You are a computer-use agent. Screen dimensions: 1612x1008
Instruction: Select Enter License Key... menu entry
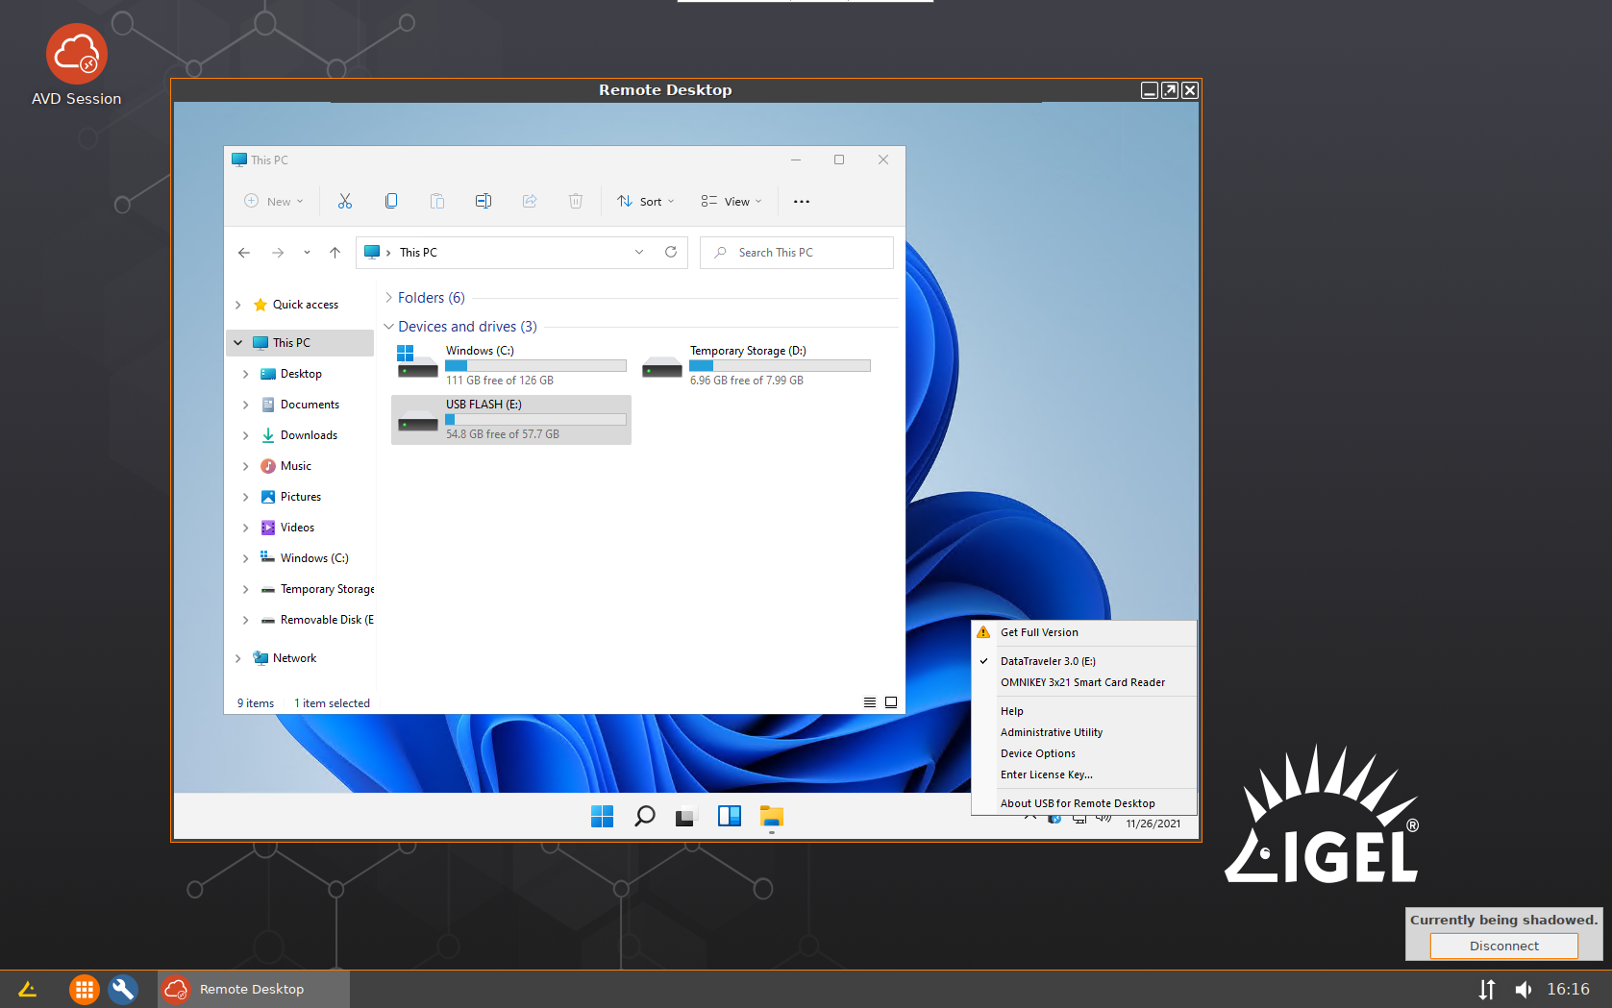pyautogui.click(x=1084, y=774)
